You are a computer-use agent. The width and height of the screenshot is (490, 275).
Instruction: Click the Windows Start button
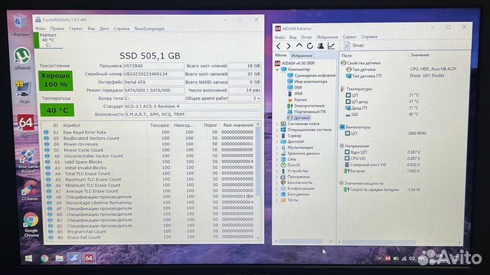29,258
